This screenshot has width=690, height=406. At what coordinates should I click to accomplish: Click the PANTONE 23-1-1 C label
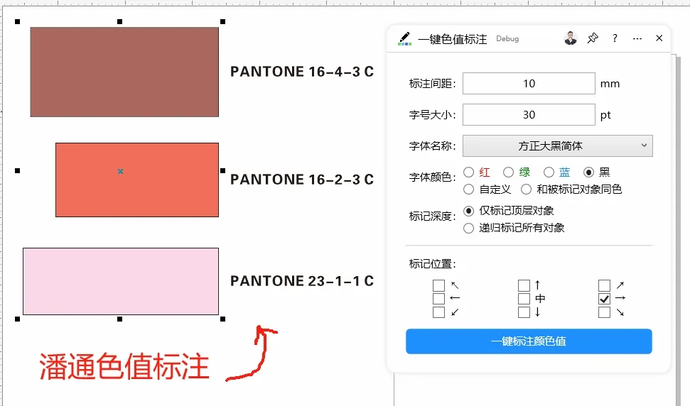click(x=302, y=281)
